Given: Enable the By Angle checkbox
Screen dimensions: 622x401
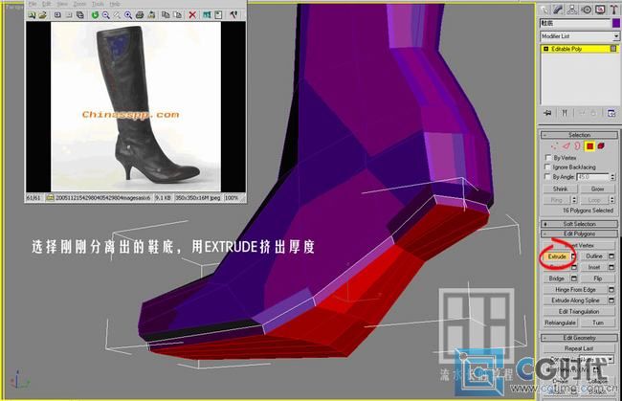Looking at the screenshot, I should pyautogui.click(x=547, y=176).
